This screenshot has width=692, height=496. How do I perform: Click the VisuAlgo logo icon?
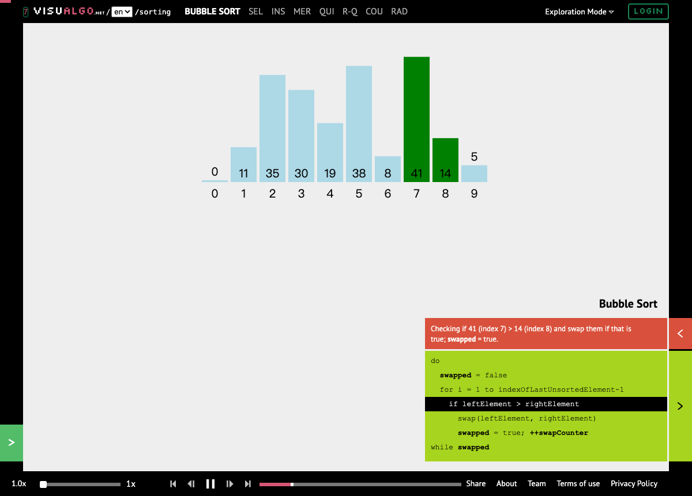[x=25, y=12]
